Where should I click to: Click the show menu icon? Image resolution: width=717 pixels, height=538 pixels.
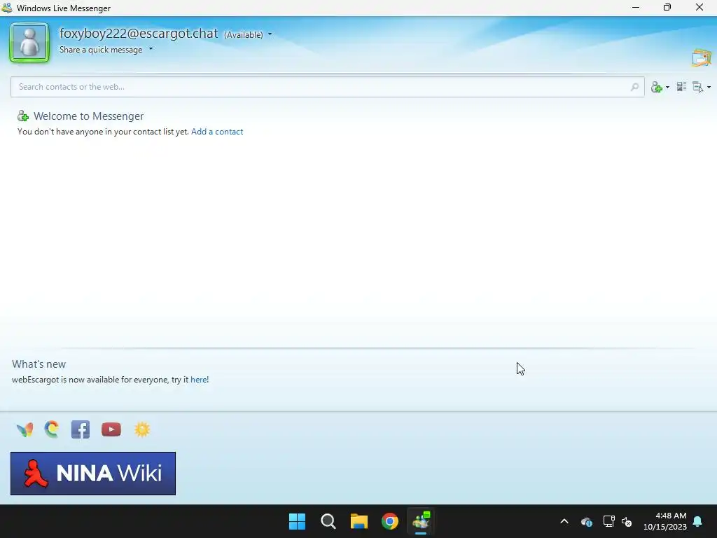(x=698, y=87)
